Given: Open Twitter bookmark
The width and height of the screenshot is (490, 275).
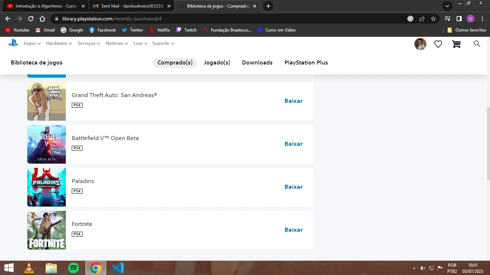Looking at the screenshot, I should pyautogui.click(x=132, y=30).
